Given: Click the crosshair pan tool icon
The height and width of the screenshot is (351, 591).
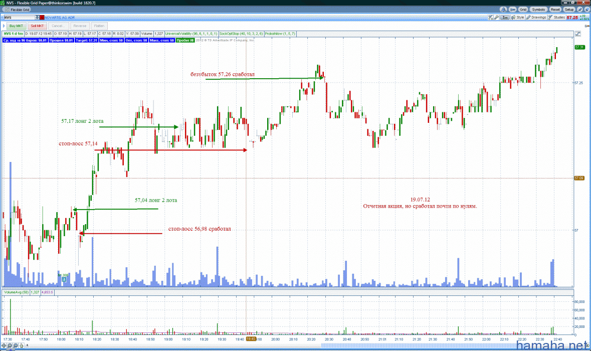Looking at the screenshot, I should [x=4, y=345].
